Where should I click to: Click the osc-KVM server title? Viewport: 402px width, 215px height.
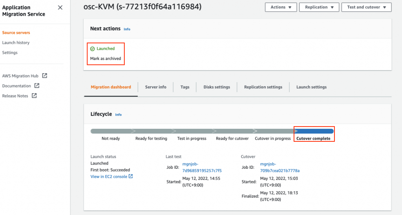pos(143,7)
